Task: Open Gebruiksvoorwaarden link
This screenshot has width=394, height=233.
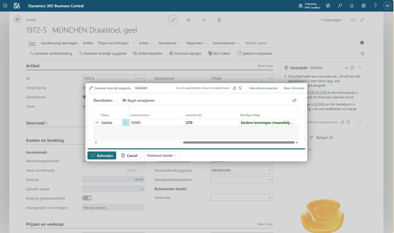Action: click(x=263, y=88)
